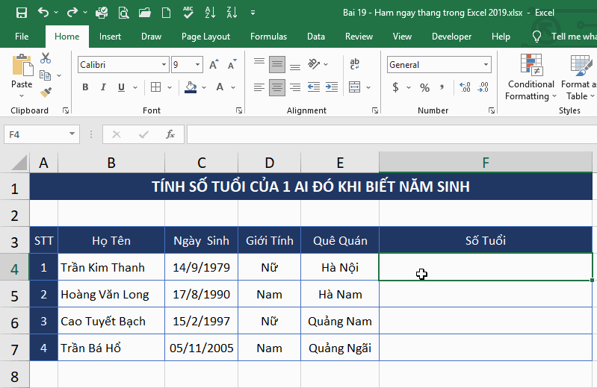Screen dimensions: 597x388
Task: Click the Font Color A button
Action: pyautogui.click(x=220, y=87)
